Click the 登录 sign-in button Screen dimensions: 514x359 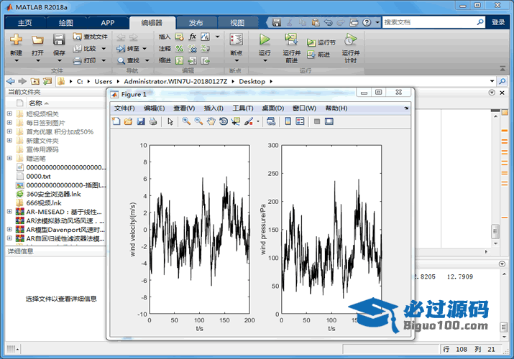point(498,22)
